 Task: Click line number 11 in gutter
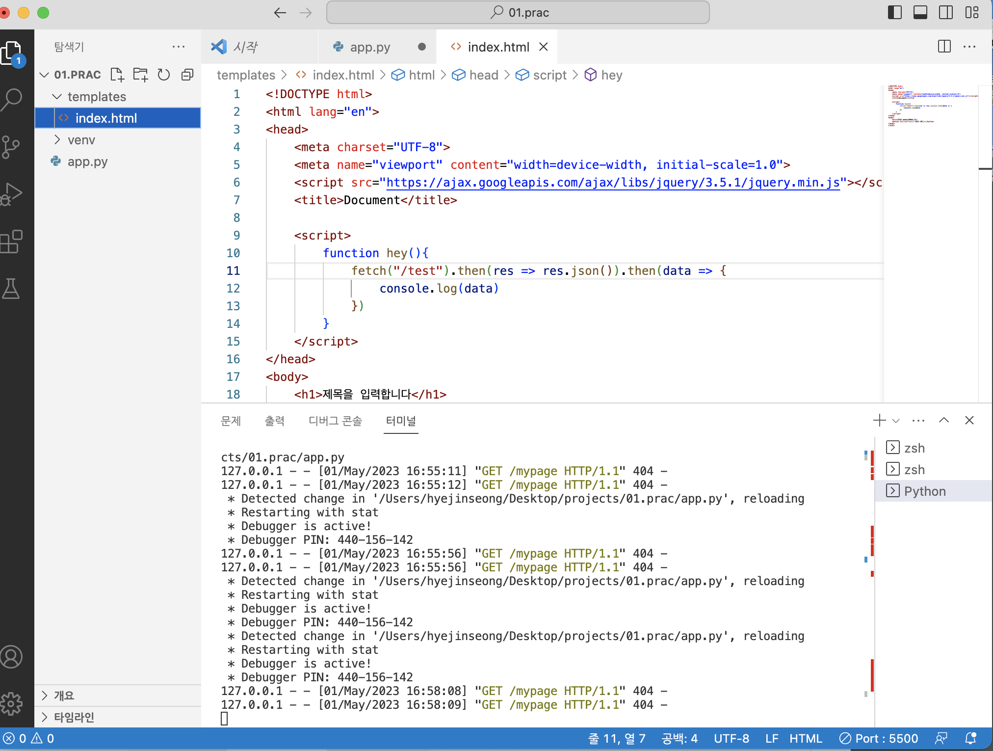[233, 271]
